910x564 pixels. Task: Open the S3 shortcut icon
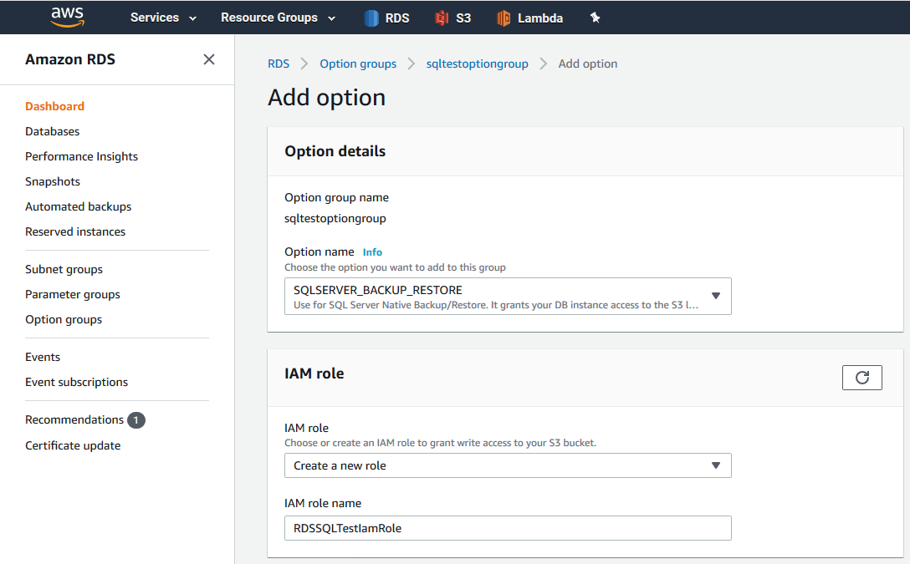pos(442,18)
